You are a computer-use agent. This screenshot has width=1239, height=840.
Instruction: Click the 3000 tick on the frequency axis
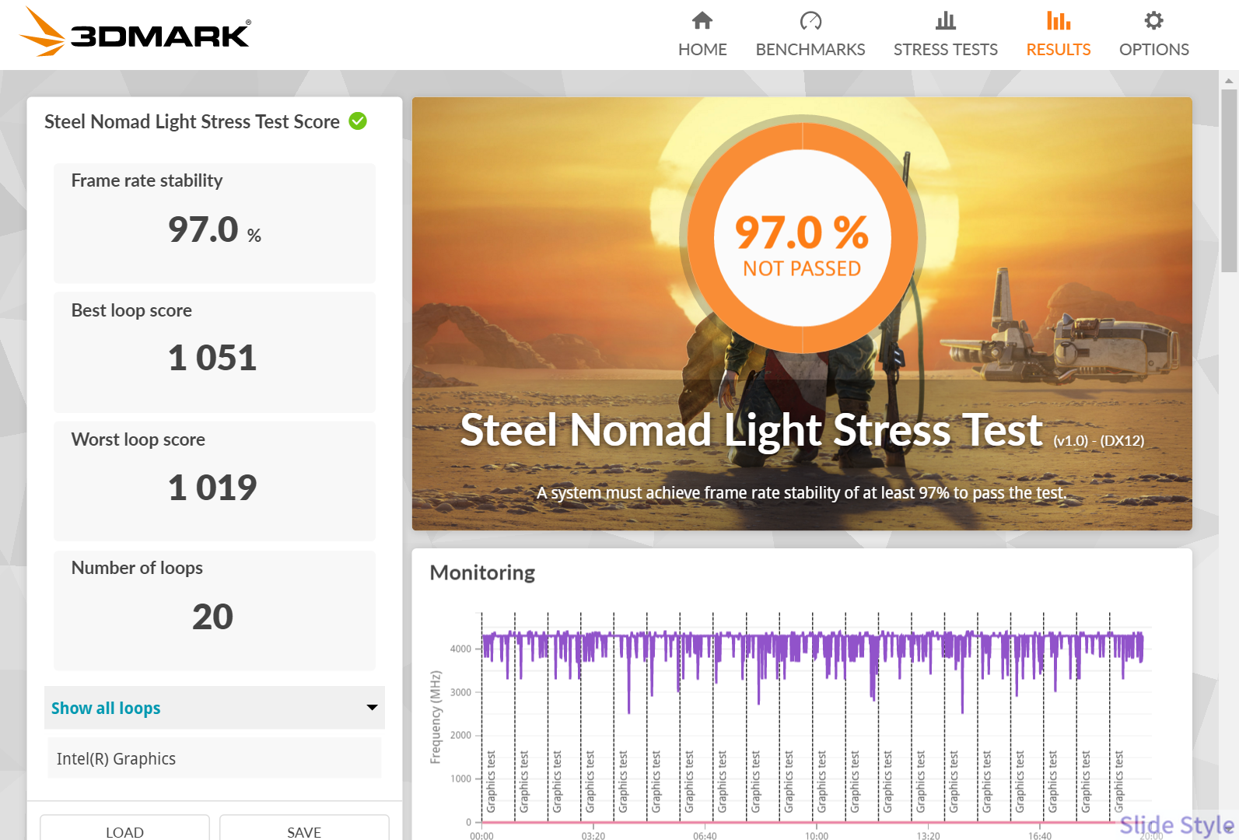pyautogui.click(x=460, y=692)
